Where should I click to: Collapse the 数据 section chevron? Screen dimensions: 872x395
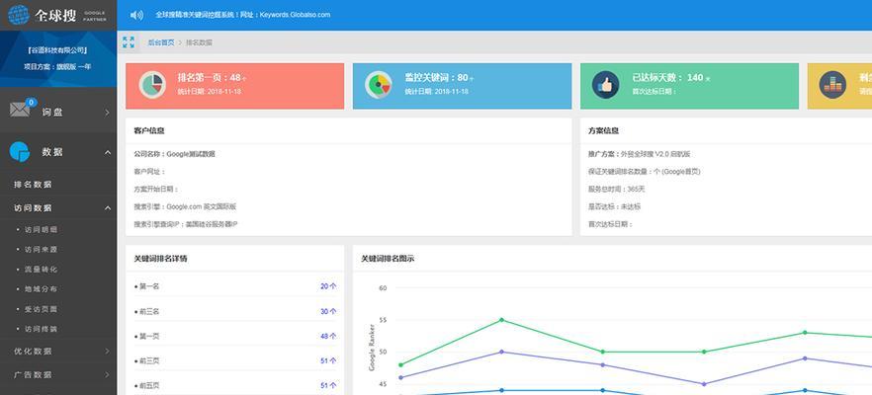pos(108,152)
